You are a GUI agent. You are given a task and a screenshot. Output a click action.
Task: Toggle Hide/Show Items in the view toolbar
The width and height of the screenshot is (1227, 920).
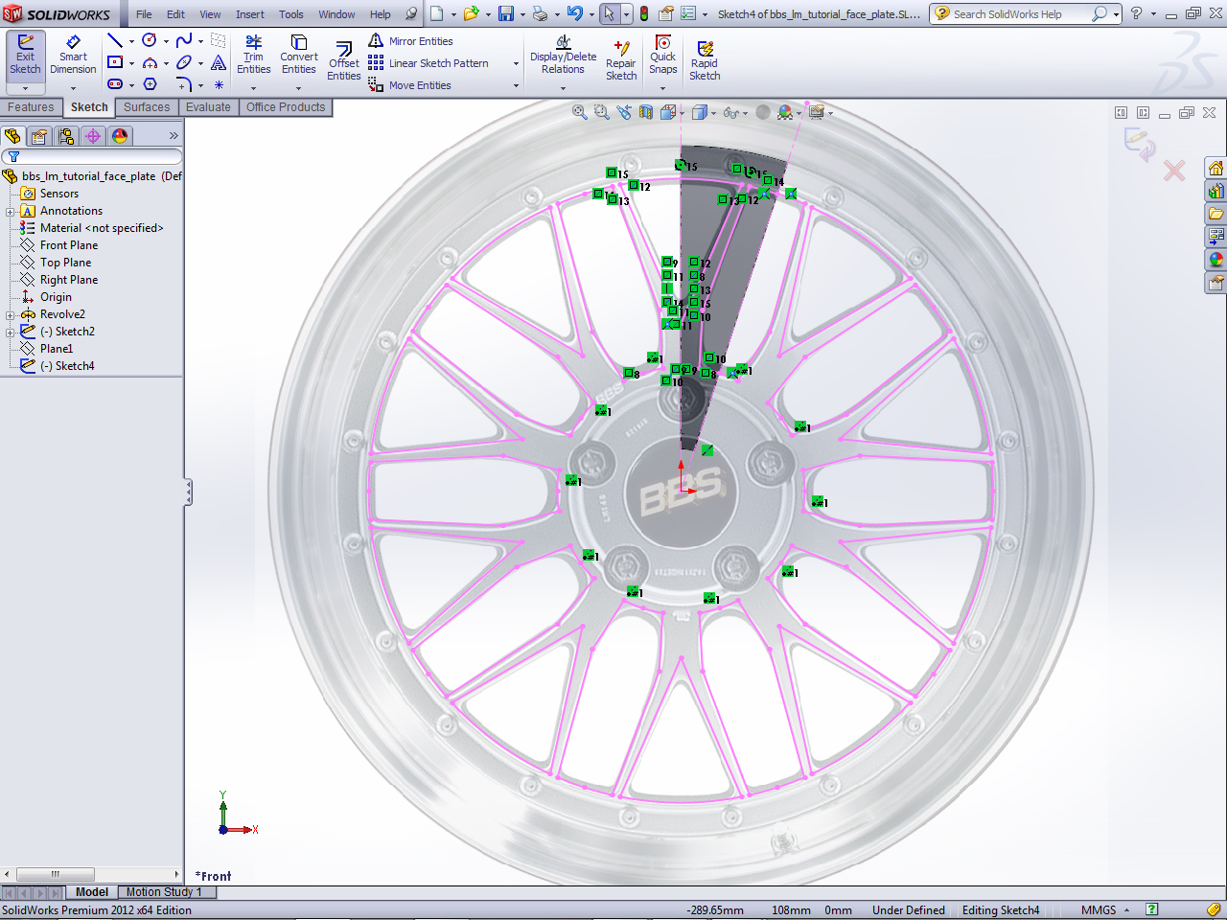pyautogui.click(x=733, y=112)
